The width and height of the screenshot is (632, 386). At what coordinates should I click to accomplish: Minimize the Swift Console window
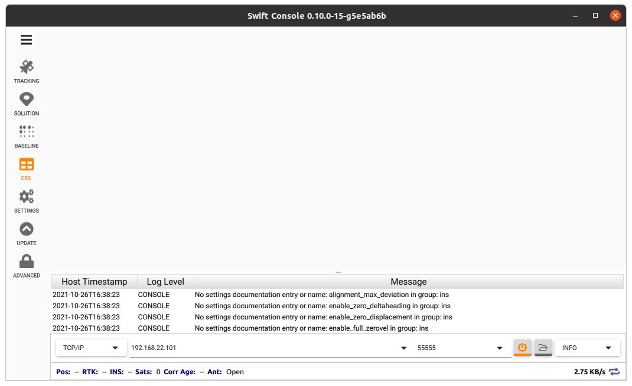point(575,16)
